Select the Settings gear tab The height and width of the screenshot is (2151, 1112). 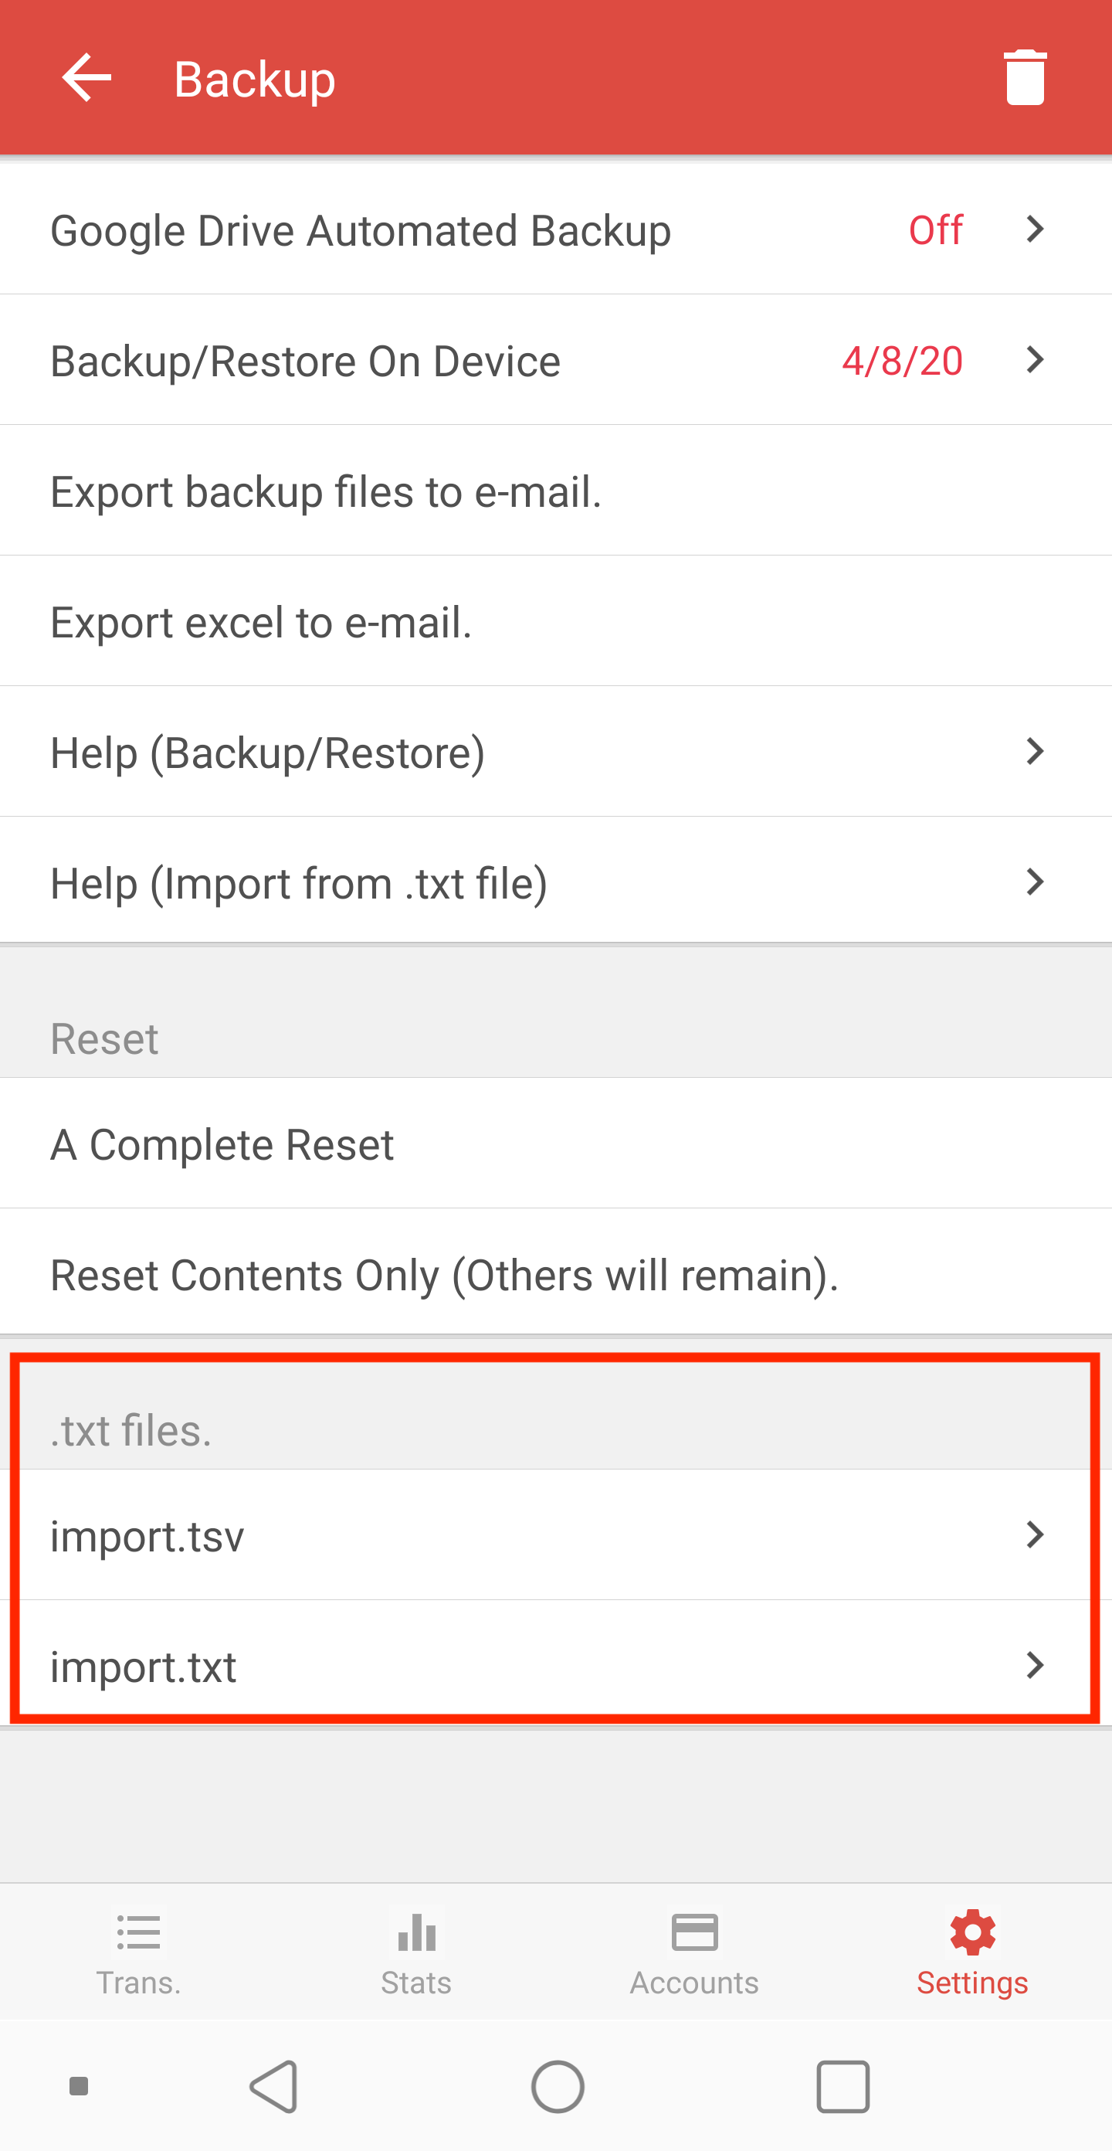(972, 1952)
